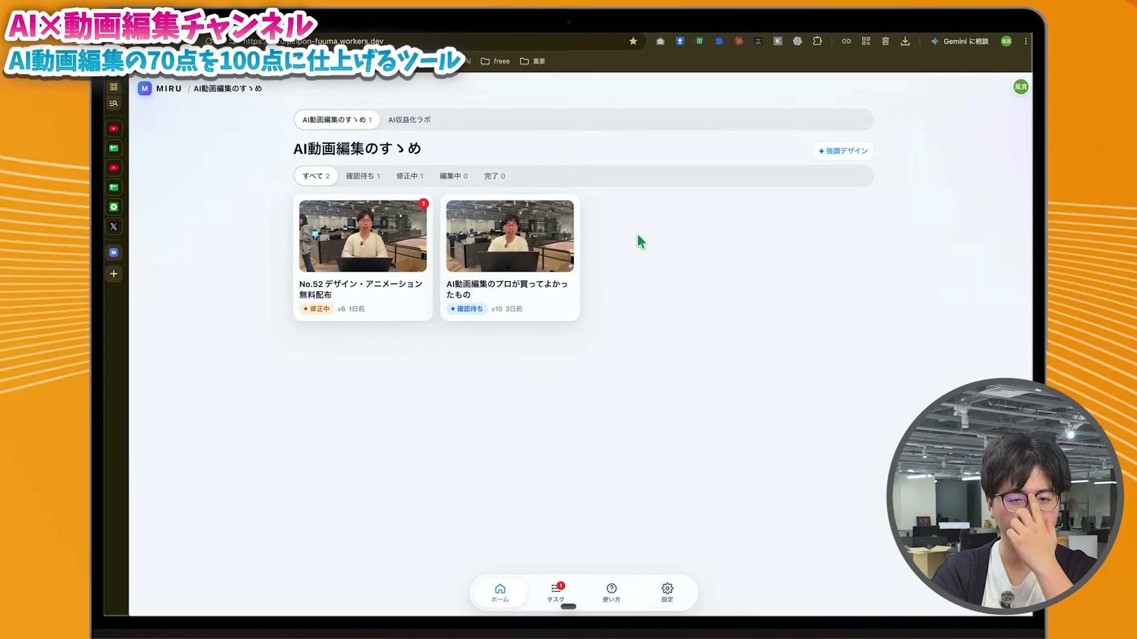Viewport: 1137px width, 639px height.
Task: Open the AI動画編集のプロが買ってよかったもの thumbnail
Action: 510,236
